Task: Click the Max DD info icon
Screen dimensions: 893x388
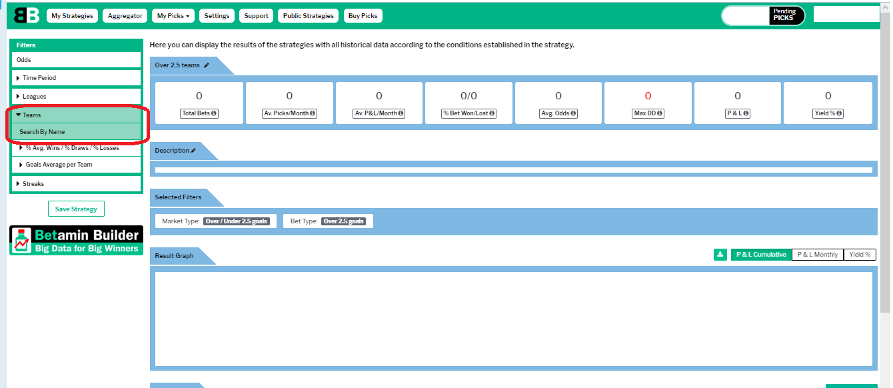Action: (660, 113)
